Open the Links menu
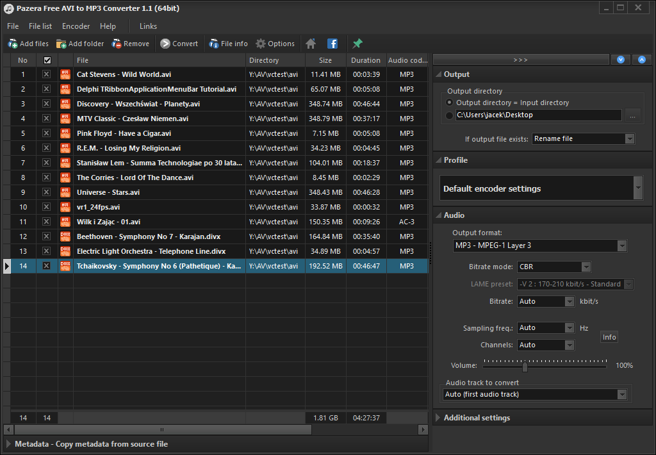656x455 pixels. tap(148, 26)
